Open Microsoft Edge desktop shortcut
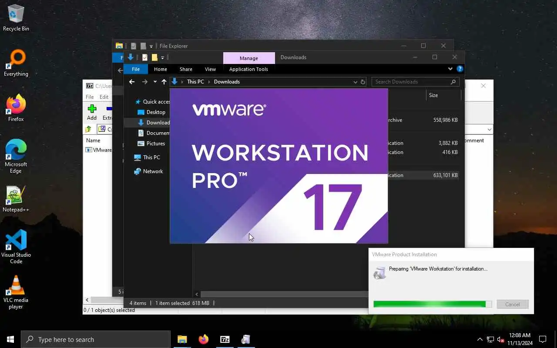Image resolution: width=557 pixels, height=348 pixels. tap(16, 157)
